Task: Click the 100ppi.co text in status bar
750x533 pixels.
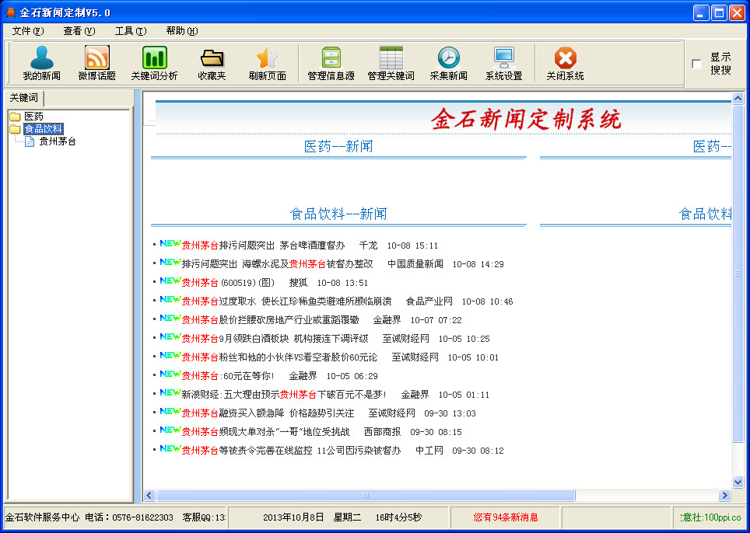Action: [721, 517]
